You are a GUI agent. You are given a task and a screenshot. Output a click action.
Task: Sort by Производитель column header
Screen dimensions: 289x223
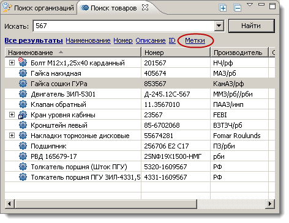(239, 53)
